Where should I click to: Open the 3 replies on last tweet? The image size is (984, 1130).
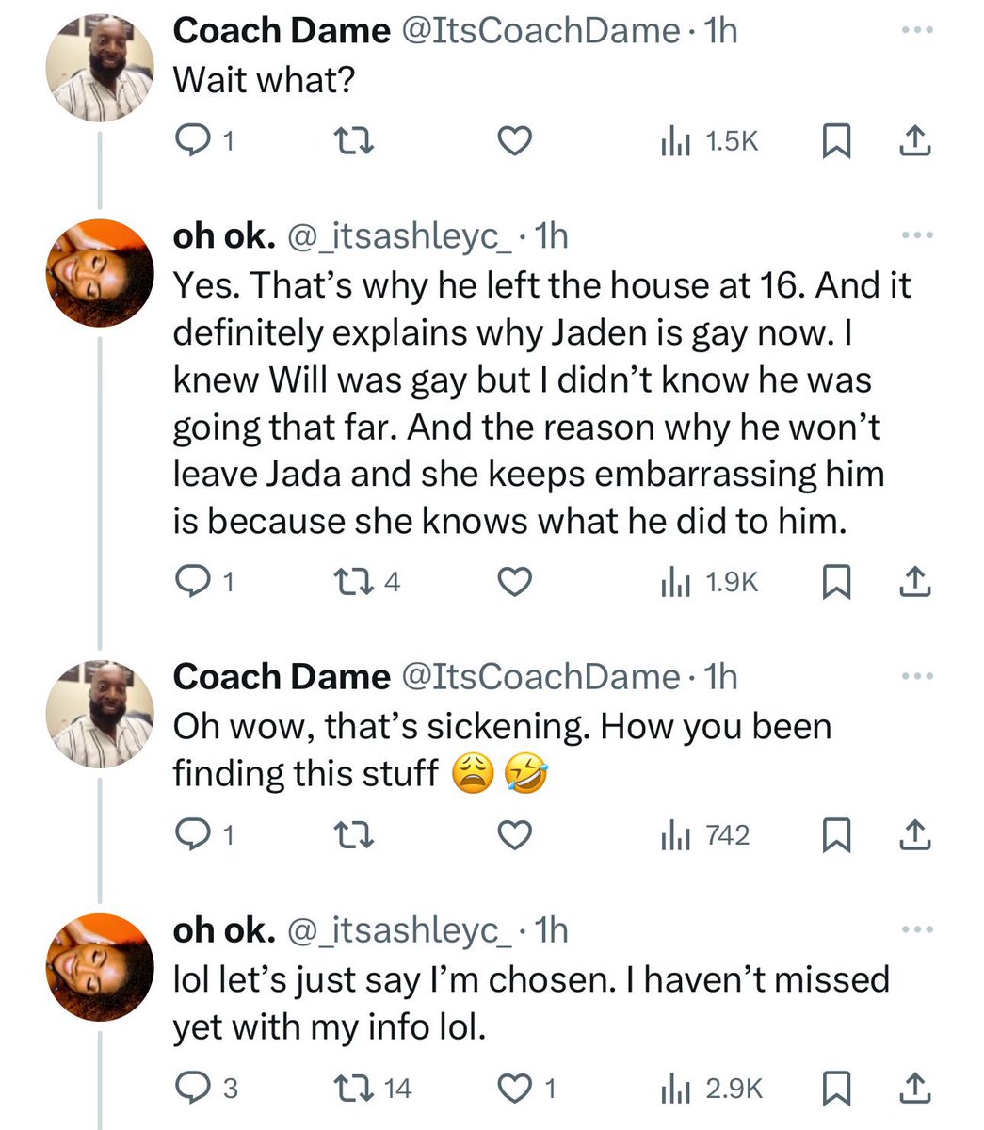pos(207,1089)
